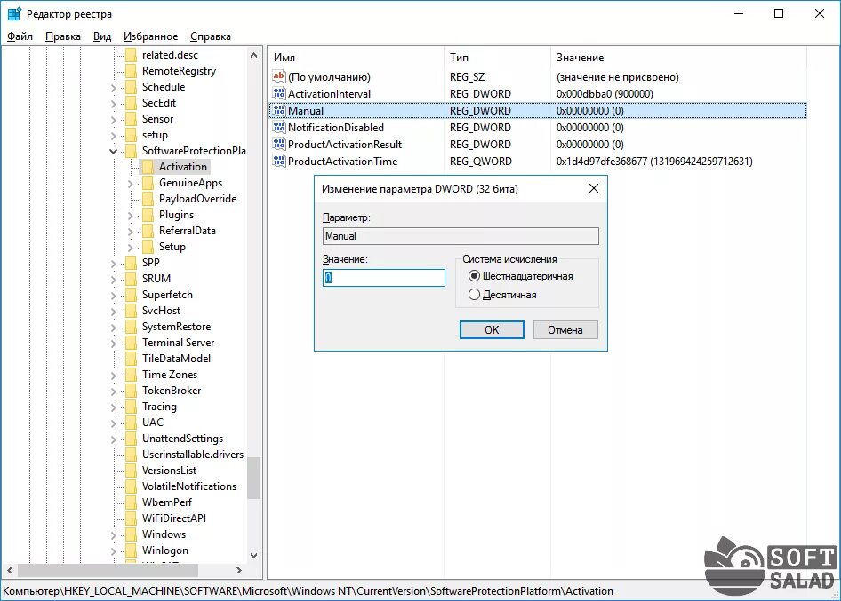This screenshot has width=841, height=601.
Task: Open the Правка menu
Action: click(63, 36)
